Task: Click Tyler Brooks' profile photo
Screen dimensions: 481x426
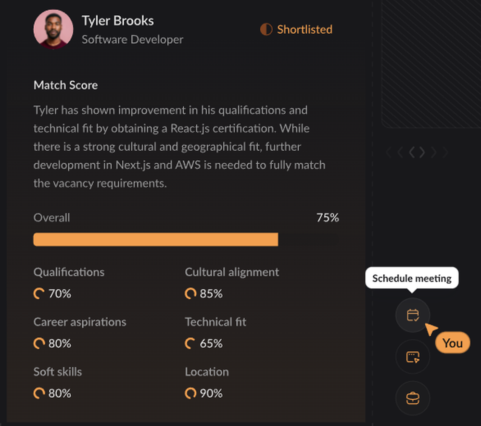Action: [53, 29]
